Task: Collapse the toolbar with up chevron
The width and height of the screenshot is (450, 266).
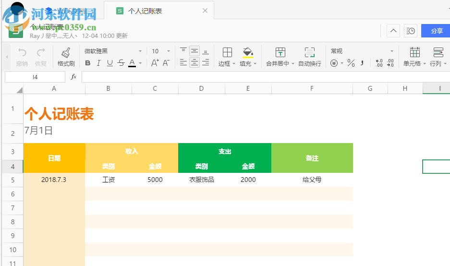Action: (x=393, y=31)
